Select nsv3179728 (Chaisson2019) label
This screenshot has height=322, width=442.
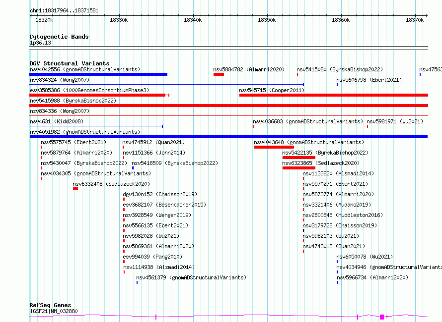point(340,225)
